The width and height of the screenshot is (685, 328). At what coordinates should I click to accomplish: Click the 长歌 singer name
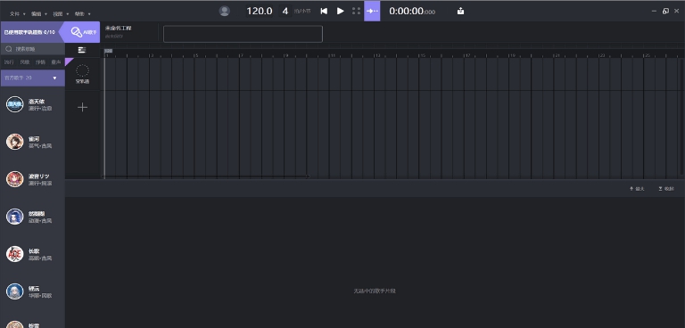pos(34,251)
